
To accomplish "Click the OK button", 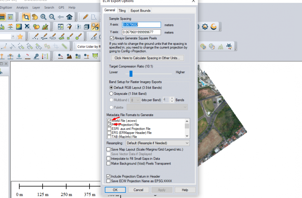I will coord(115,190).
